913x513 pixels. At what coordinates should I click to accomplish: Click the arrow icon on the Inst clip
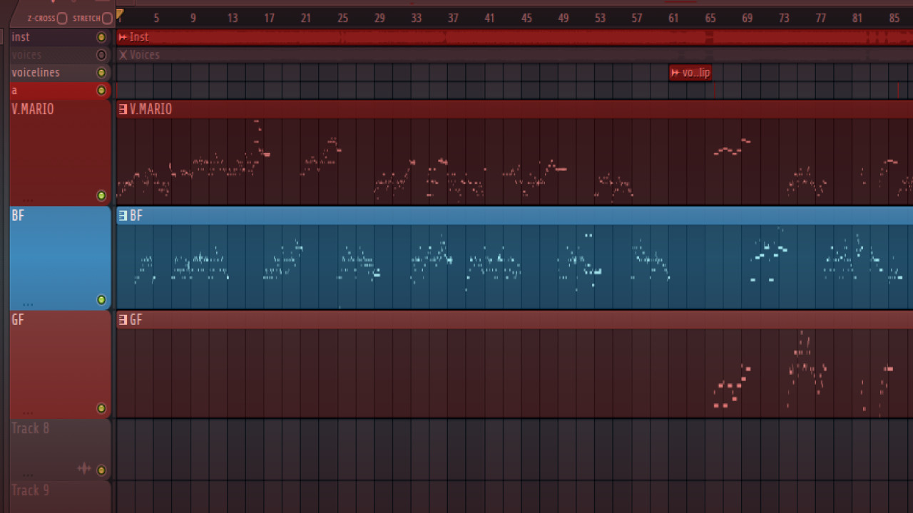tap(123, 36)
